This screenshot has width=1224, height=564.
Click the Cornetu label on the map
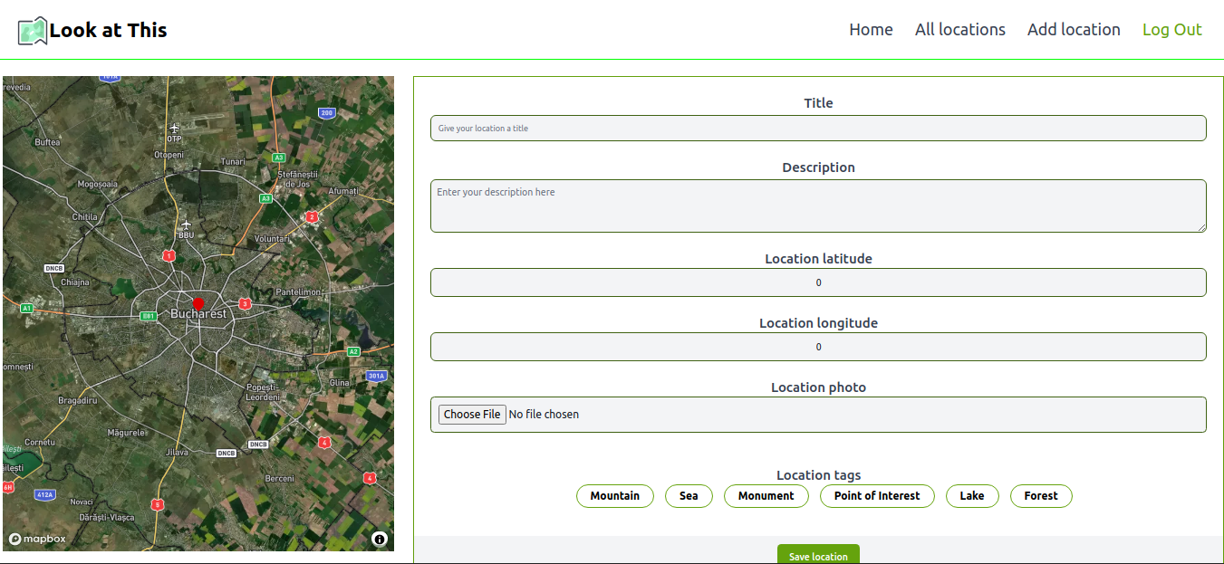pos(39,443)
